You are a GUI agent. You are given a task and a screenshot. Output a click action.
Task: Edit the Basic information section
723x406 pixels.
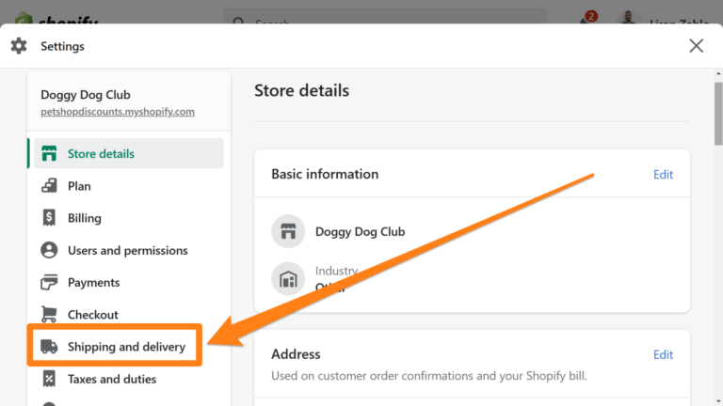pyautogui.click(x=663, y=175)
